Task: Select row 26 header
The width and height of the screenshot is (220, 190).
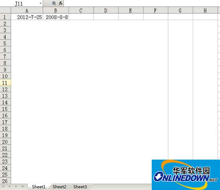Action: 5,181
